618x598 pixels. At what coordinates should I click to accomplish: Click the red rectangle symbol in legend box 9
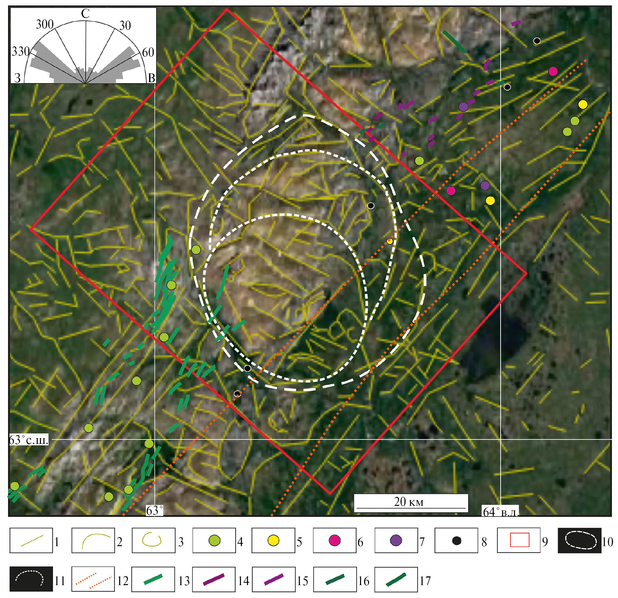519,540
